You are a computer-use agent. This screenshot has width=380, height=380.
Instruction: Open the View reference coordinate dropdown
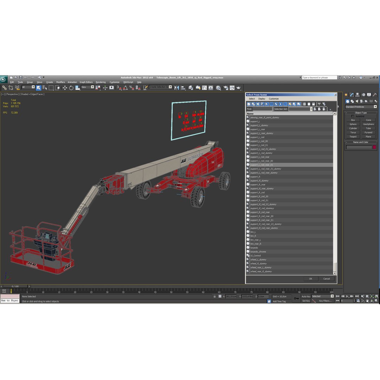point(88,87)
